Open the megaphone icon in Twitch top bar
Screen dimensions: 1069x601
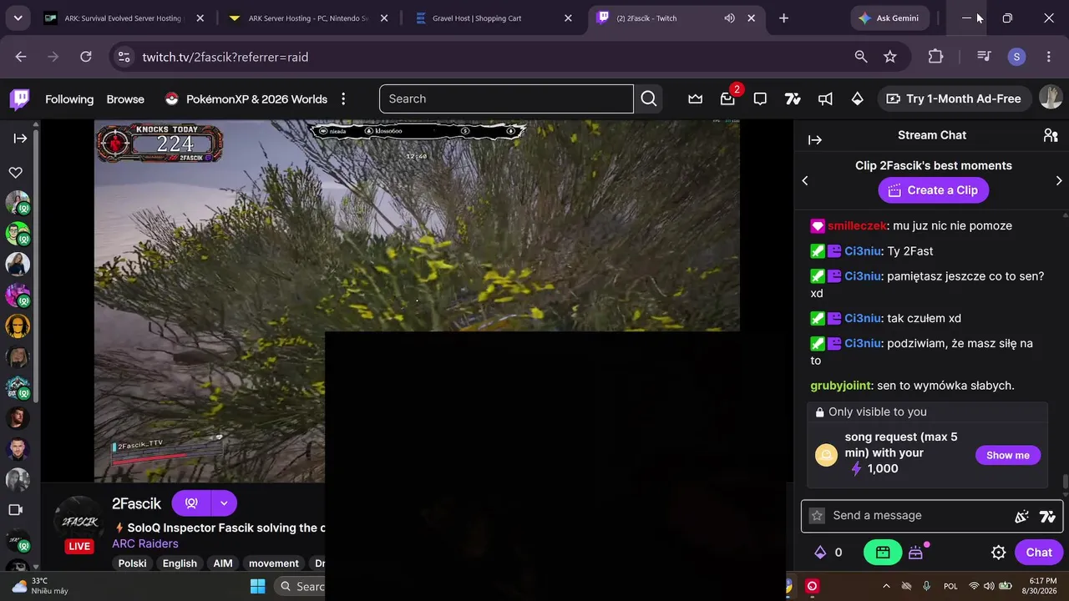(x=825, y=98)
